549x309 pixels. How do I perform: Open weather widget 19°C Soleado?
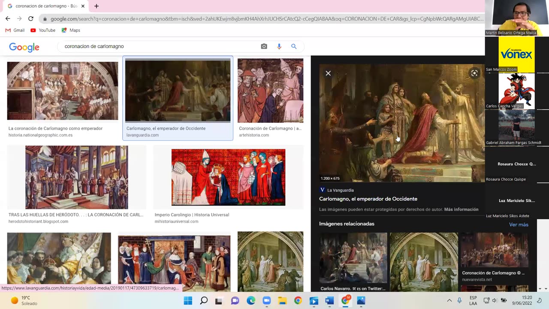tap(24, 300)
